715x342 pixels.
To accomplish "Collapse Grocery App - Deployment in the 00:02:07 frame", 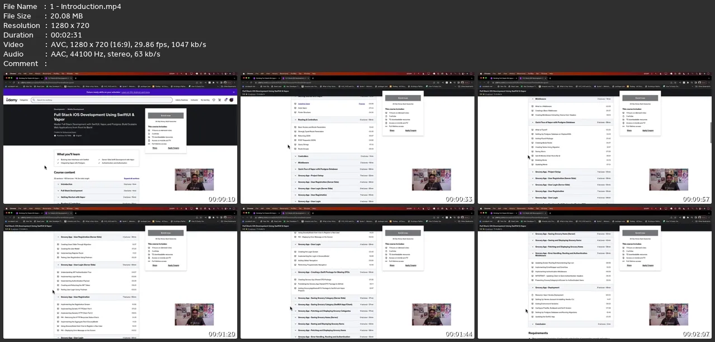I will pos(571,288).
